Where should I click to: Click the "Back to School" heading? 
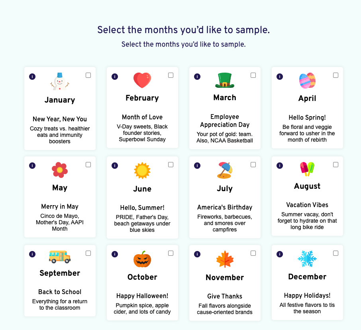pyautogui.click(x=60, y=292)
